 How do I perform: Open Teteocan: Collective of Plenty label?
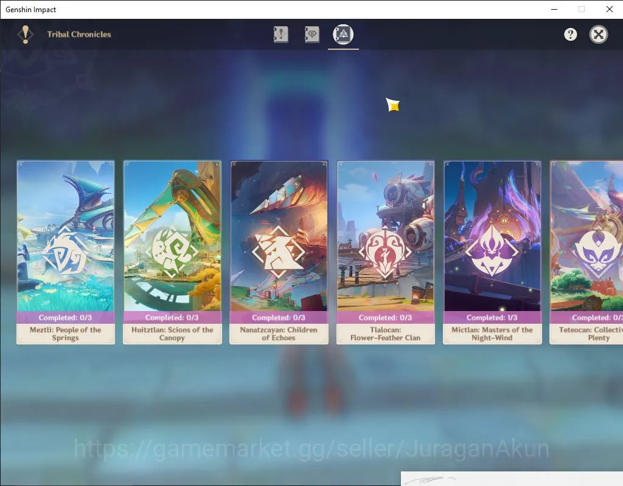pyautogui.click(x=591, y=334)
